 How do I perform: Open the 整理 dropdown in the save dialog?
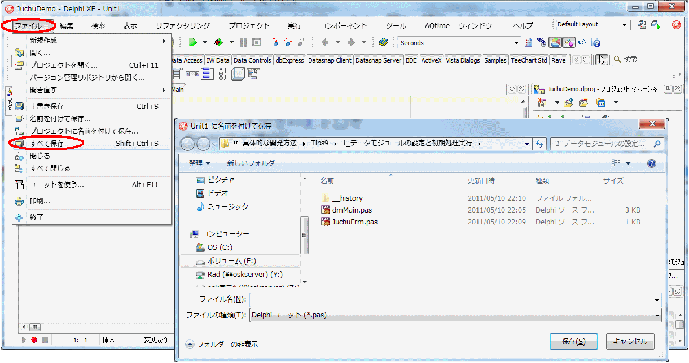coord(200,163)
